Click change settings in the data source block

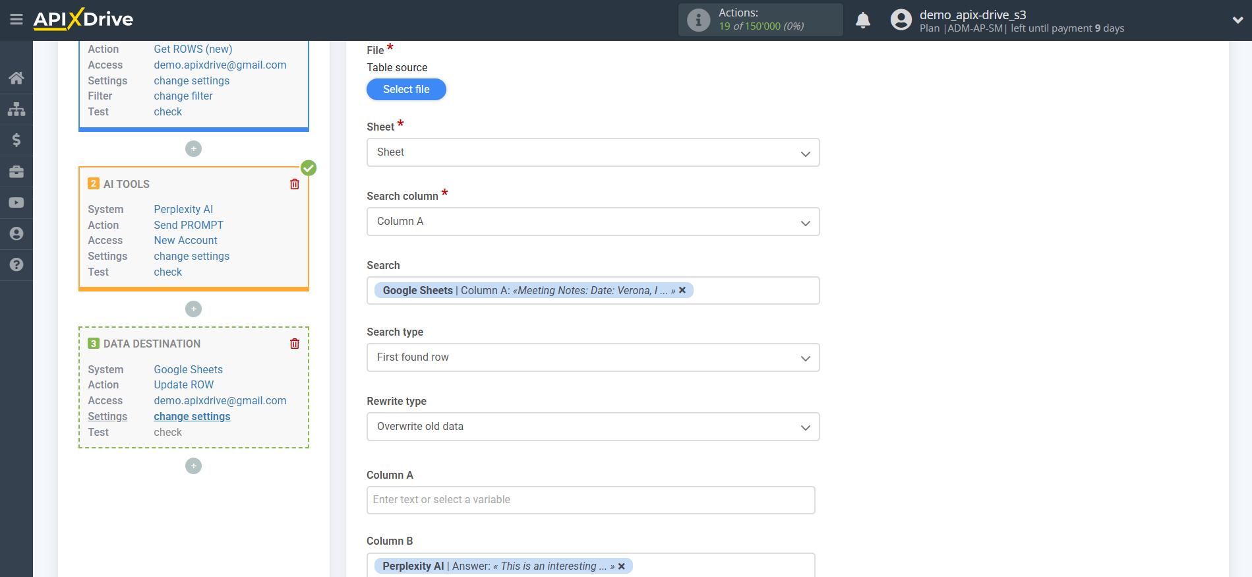pos(192,80)
